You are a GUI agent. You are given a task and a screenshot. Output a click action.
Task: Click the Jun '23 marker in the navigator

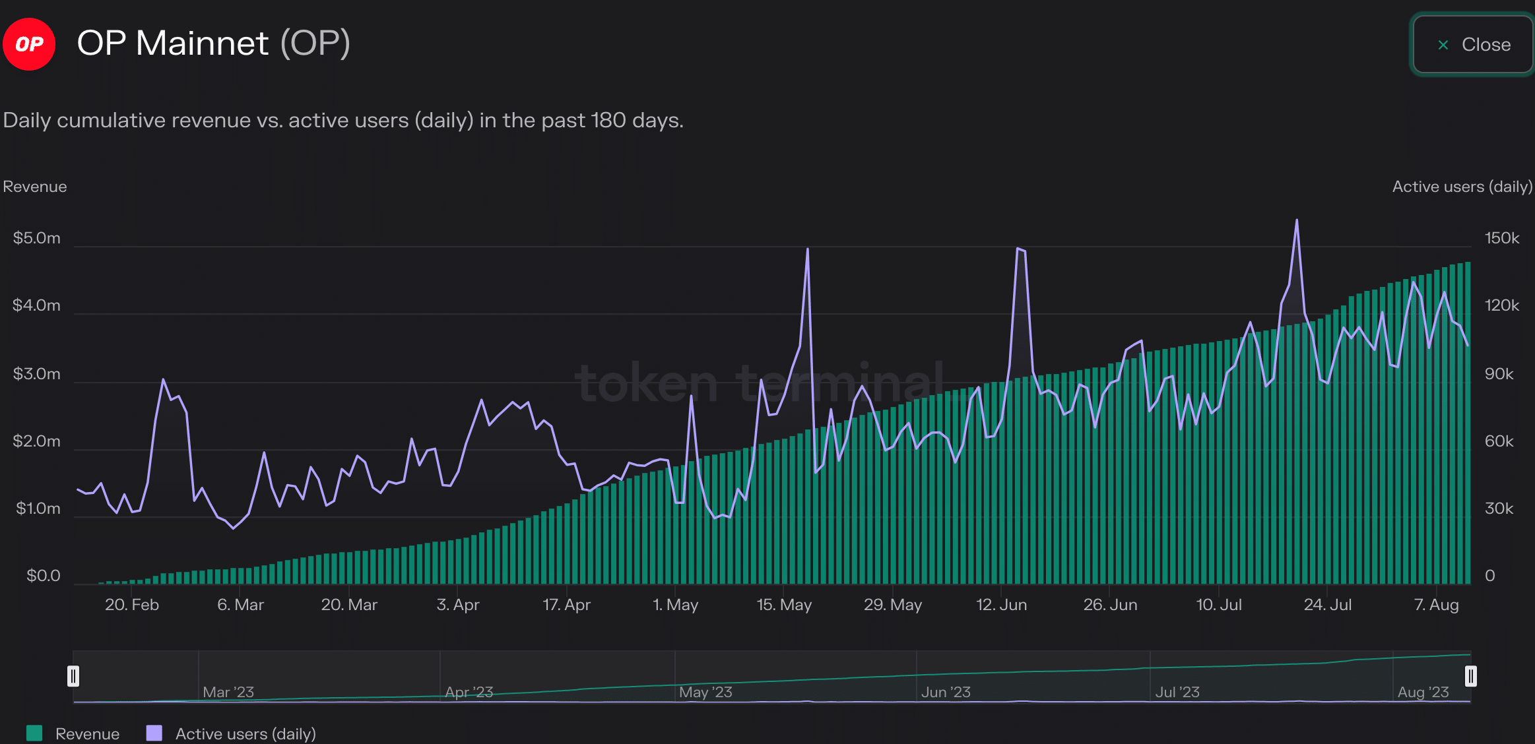tap(946, 692)
